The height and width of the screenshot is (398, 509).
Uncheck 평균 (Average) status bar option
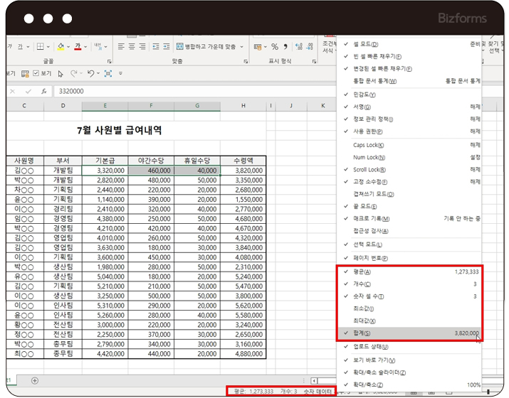point(362,271)
